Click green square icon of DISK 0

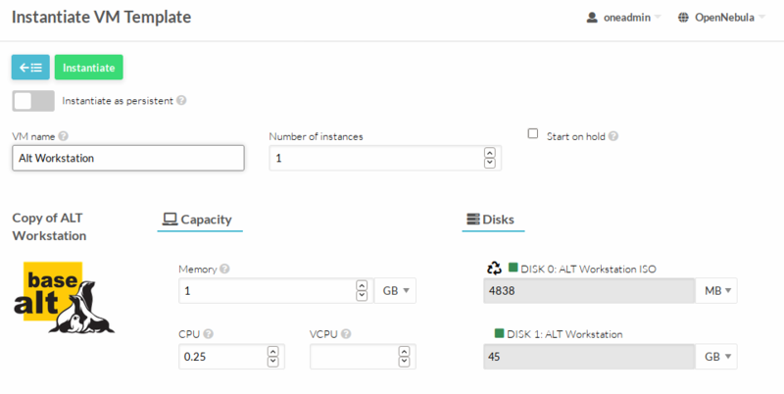pyautogui.click(x=513, y=268)
